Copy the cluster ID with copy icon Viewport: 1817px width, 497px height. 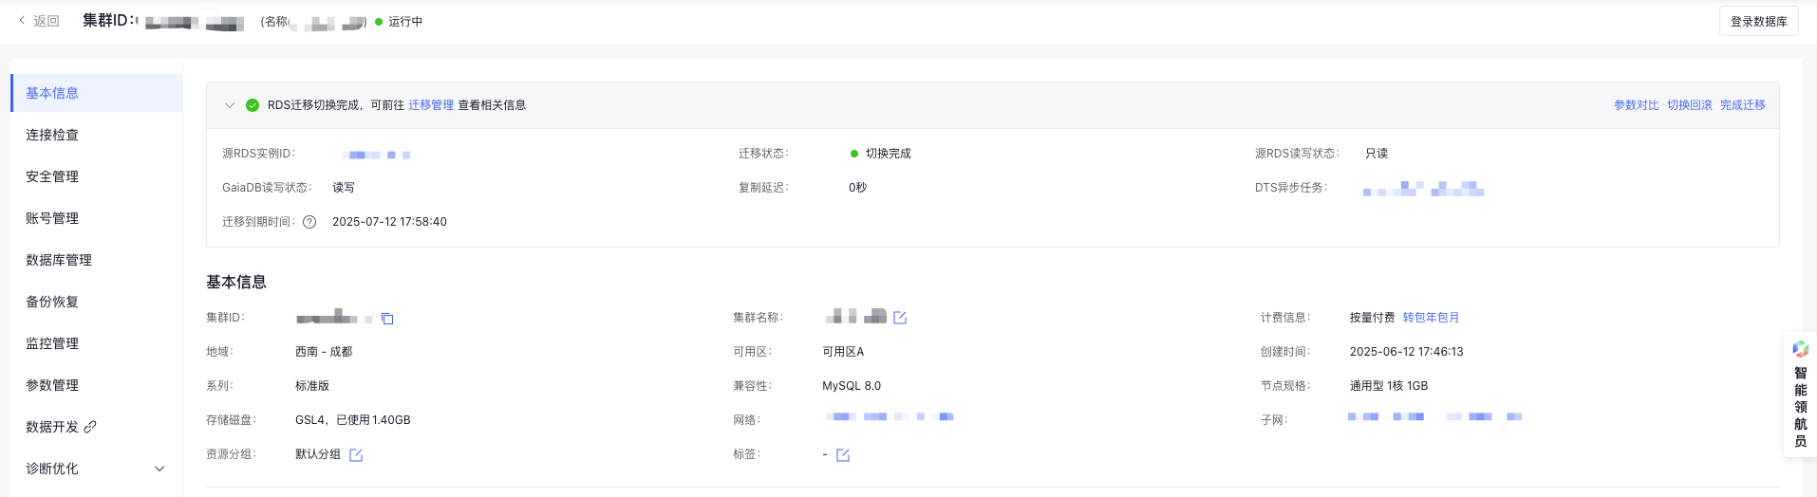(x=387, y=319)
